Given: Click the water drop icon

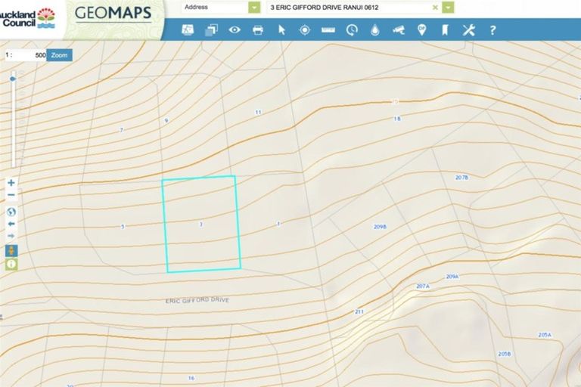Looking at the screenshot, I should tap(375, 30).
